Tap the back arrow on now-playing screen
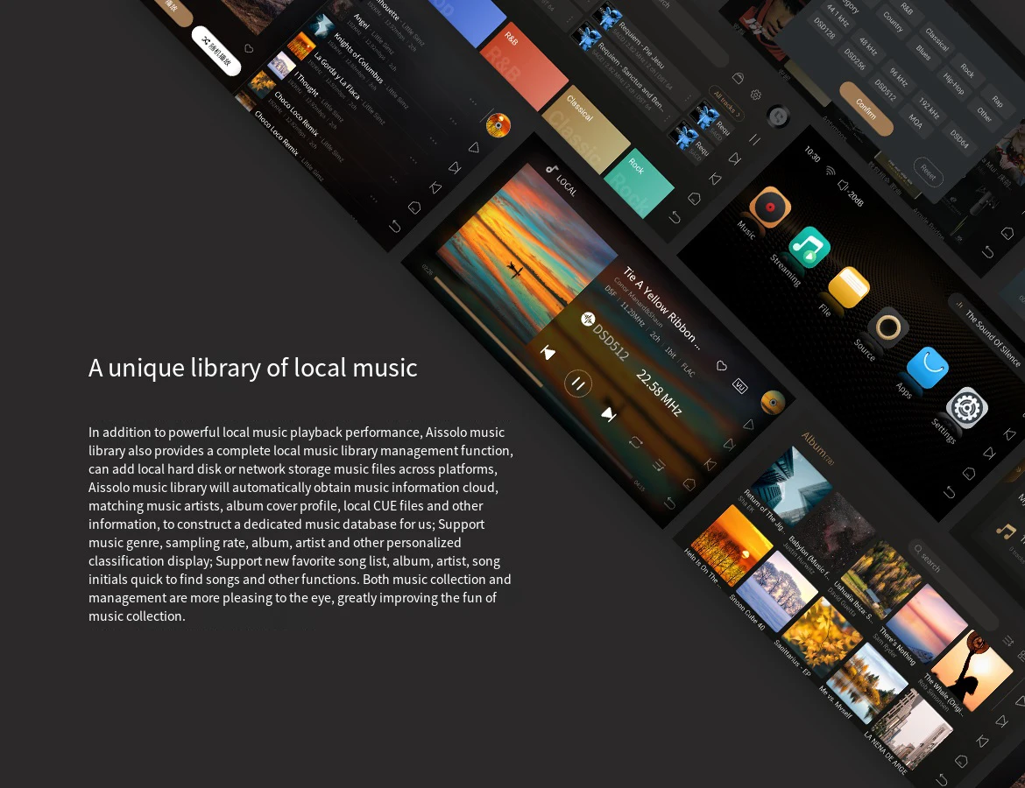The height and width of the screenshot is (788, 1025). tap(670, 503)
